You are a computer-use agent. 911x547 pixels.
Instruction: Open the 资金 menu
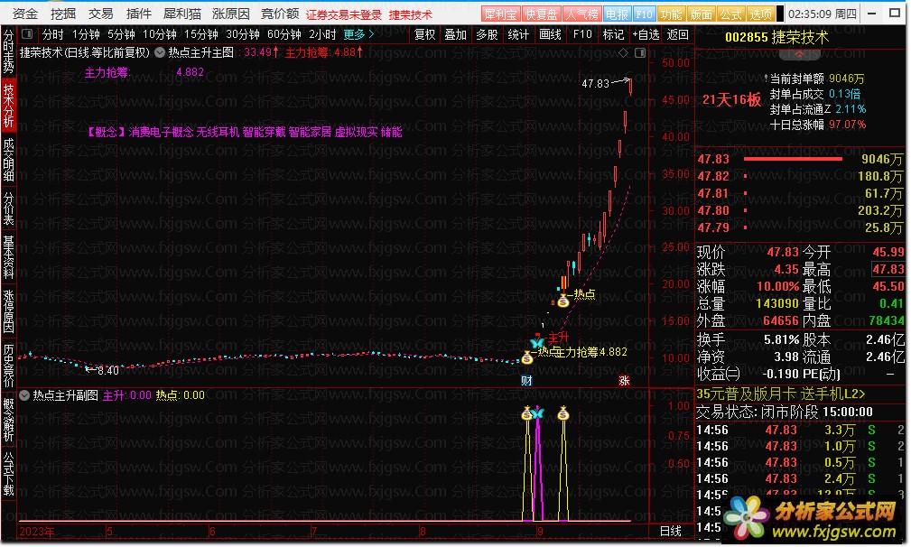point(25,14)
